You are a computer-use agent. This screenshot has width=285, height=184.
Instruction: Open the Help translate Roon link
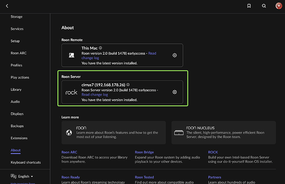click(x=23, y=183)
